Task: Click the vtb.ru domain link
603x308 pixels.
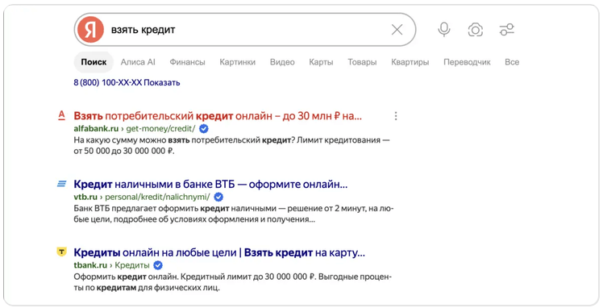Action: click(x=85, y=197)
